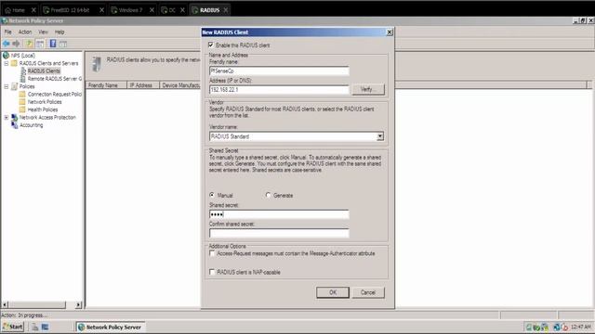Select RADIUS Clients tree node

point(44,71)
